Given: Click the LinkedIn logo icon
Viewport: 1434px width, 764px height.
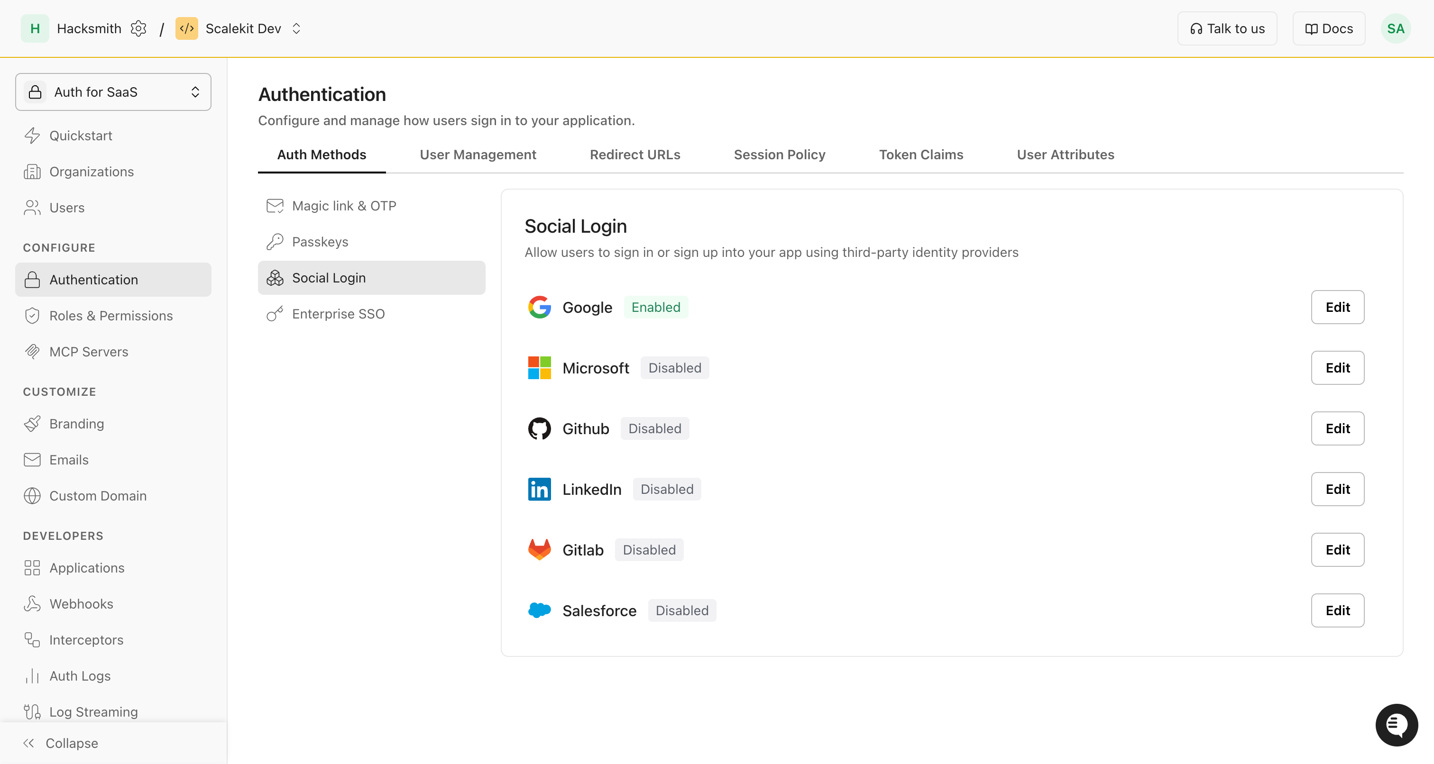Looking at the screenshot, I should (539, 489).
